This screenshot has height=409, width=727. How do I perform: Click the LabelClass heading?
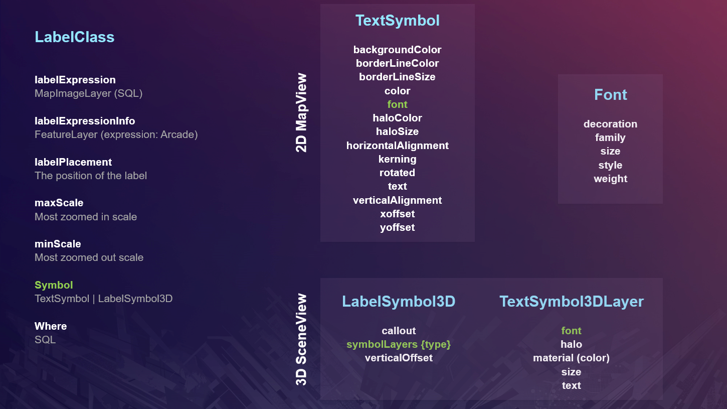[74, 37]
